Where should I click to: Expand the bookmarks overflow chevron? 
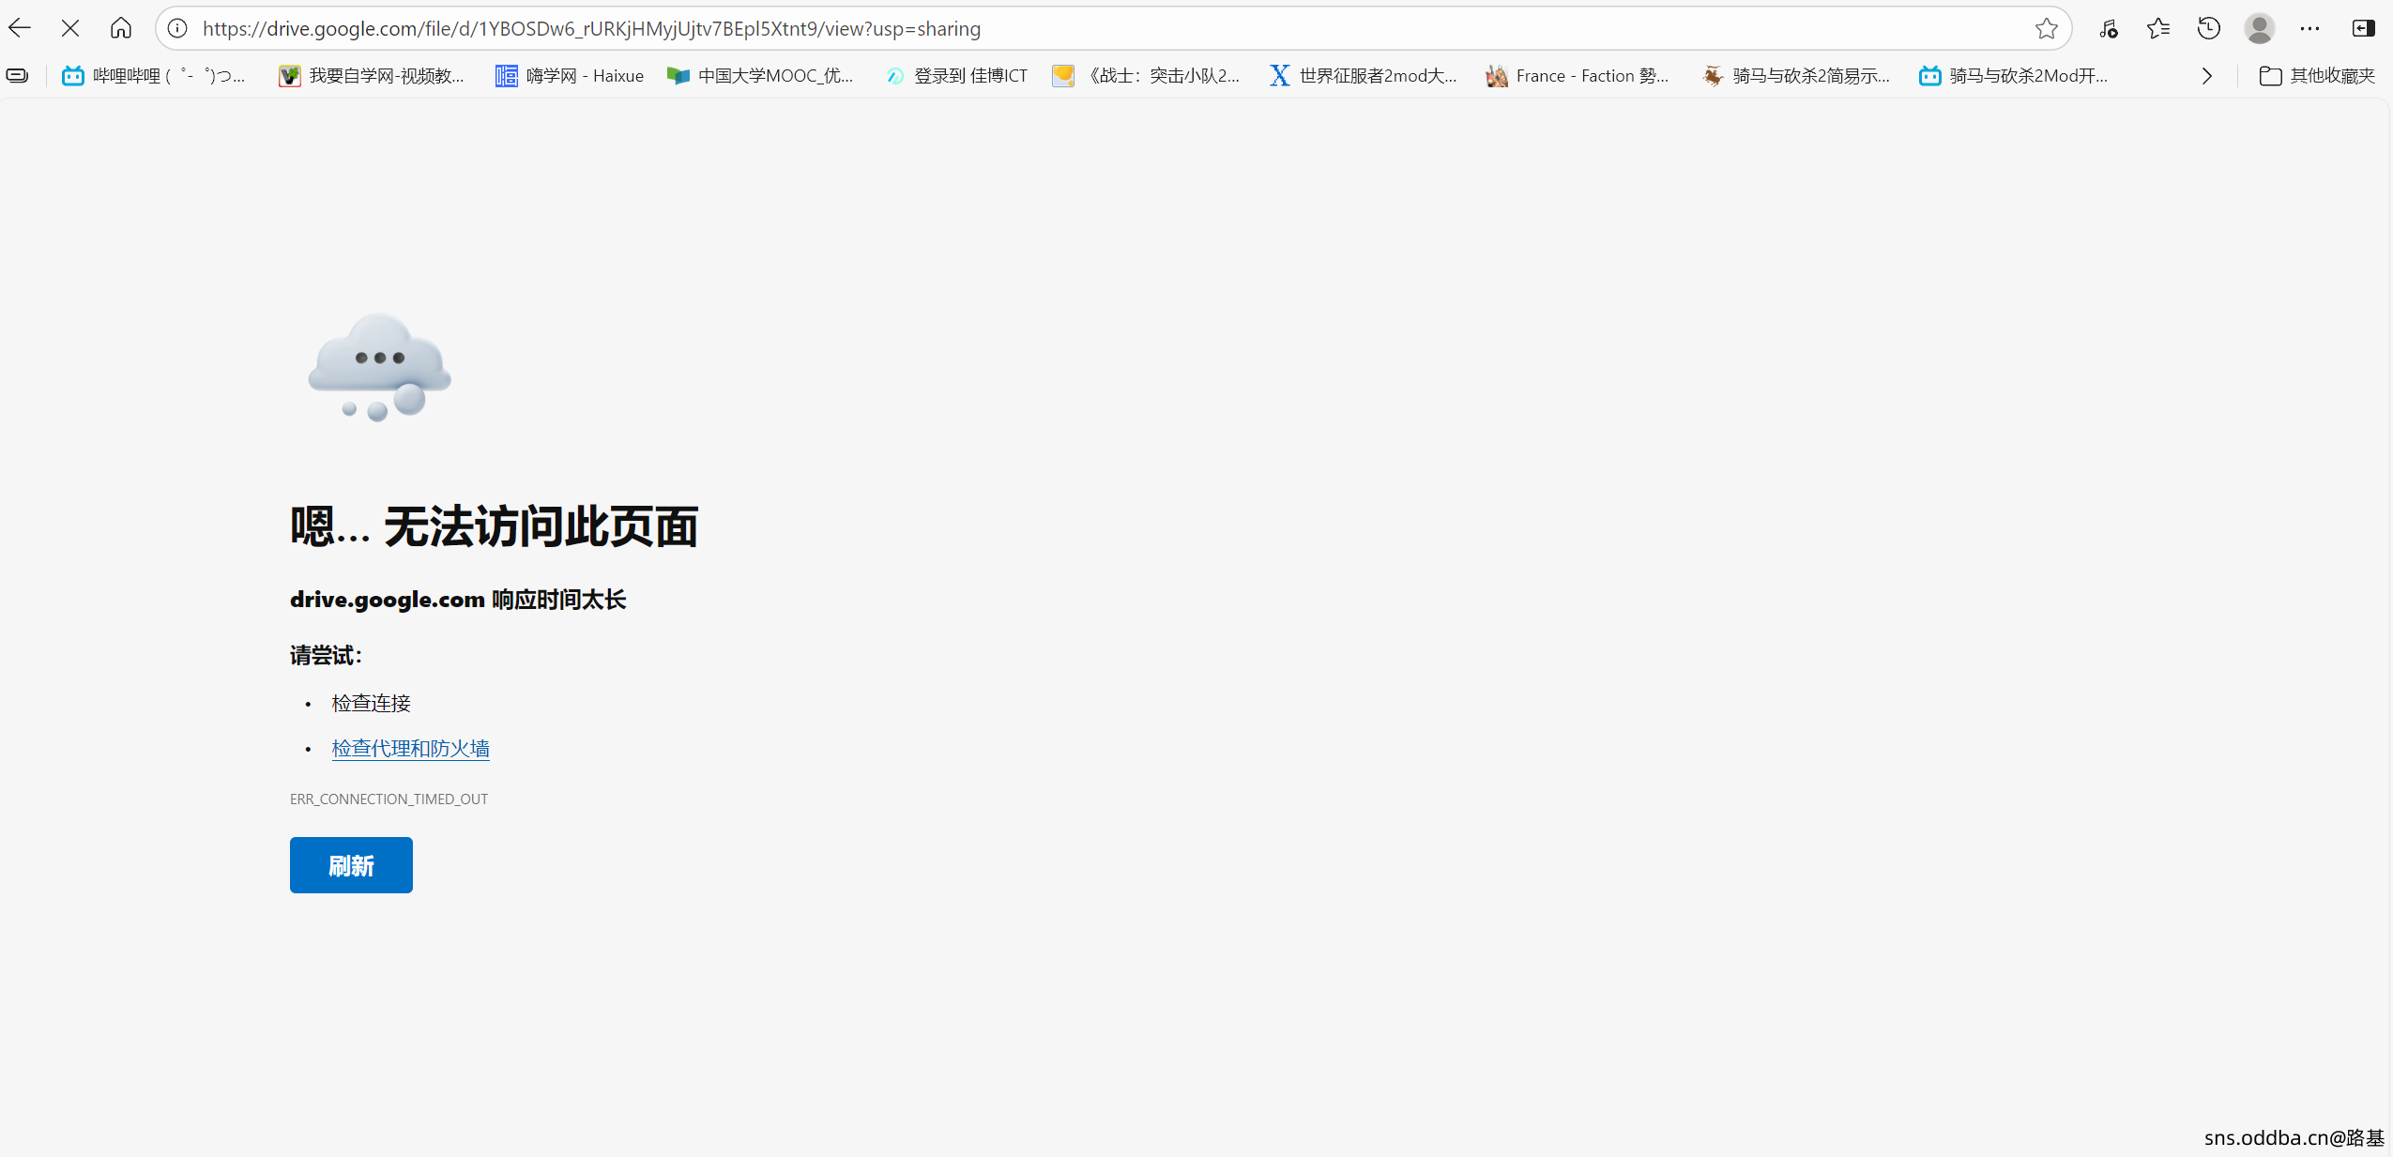[2207, 76]
